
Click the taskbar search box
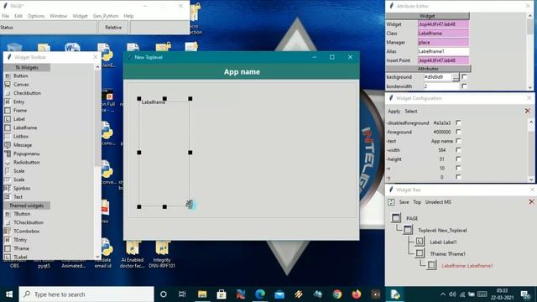86,294
